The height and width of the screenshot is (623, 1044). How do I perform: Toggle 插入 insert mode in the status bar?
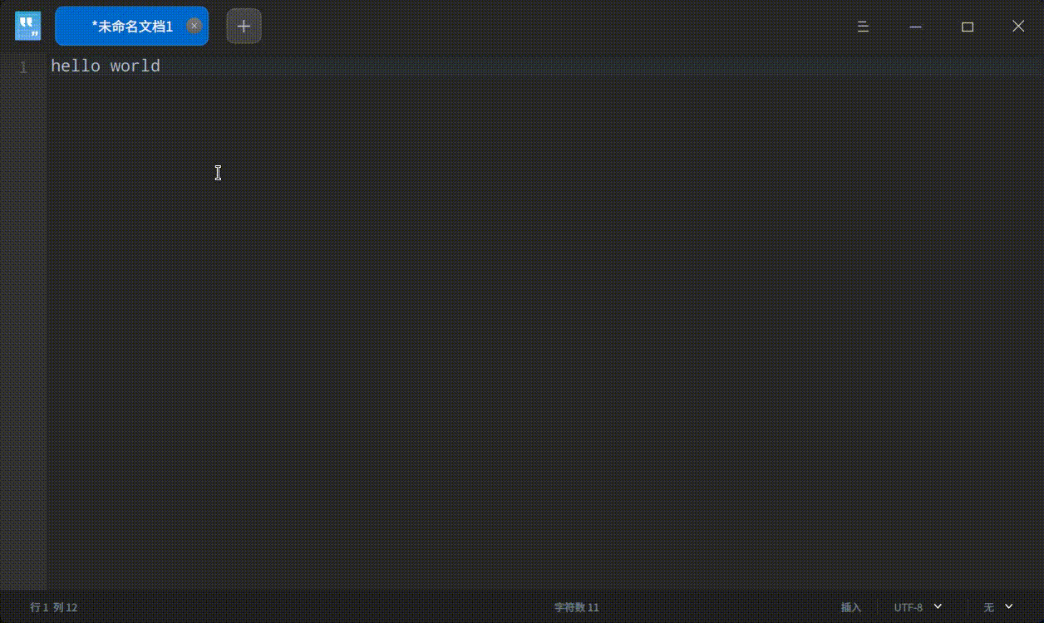(x=851, y=607)
